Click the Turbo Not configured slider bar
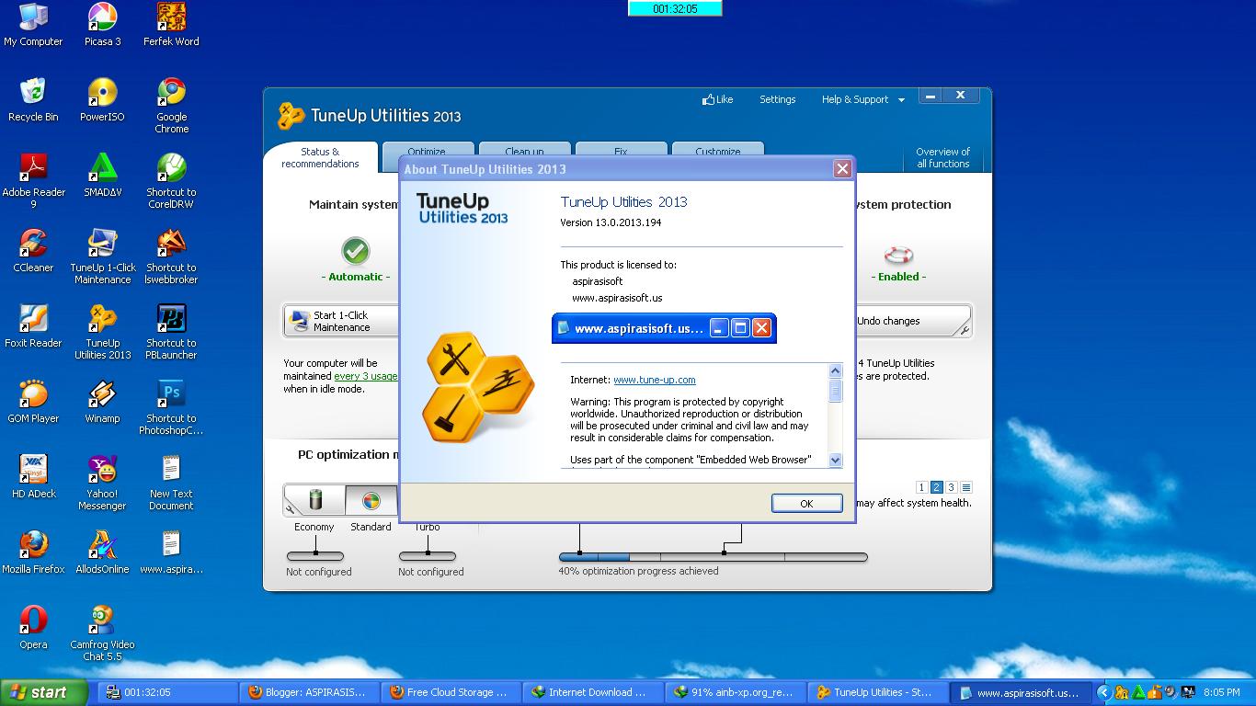The width and height of the screenshot is (1256, 706). point(427,556)
